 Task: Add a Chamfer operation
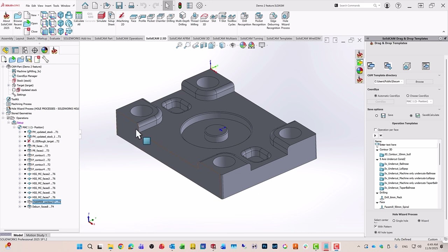pos(161,18)
